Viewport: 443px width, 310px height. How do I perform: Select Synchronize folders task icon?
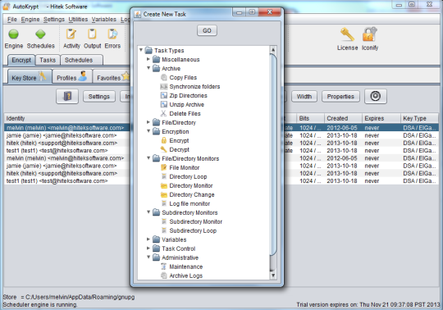click(163, 86)
